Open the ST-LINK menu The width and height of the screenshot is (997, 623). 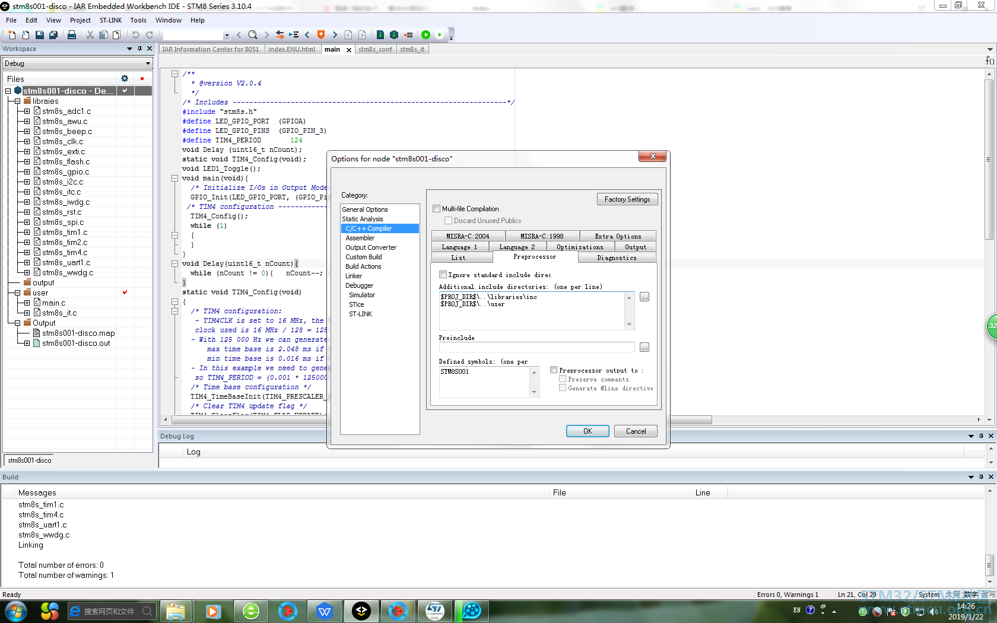[110, 20]
